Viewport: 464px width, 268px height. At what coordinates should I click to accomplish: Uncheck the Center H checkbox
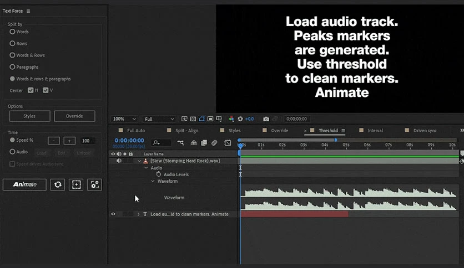31,90
